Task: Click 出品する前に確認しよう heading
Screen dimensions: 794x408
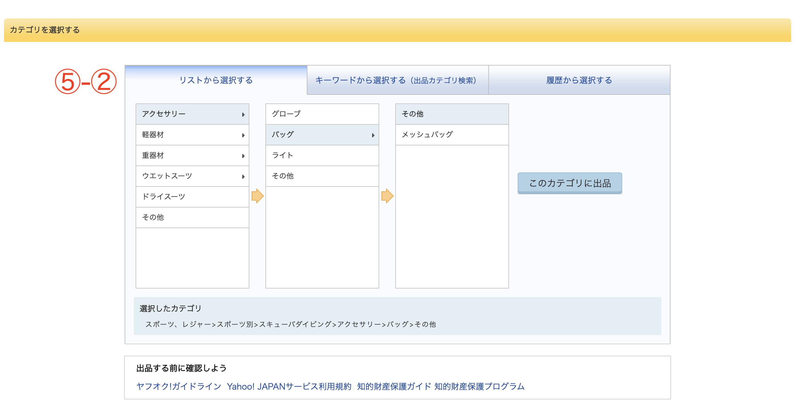Action: pos(181,368)
